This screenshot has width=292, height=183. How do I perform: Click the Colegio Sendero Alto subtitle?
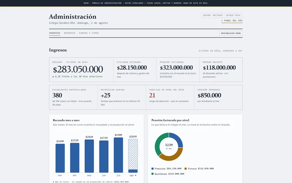click(79, 23)
